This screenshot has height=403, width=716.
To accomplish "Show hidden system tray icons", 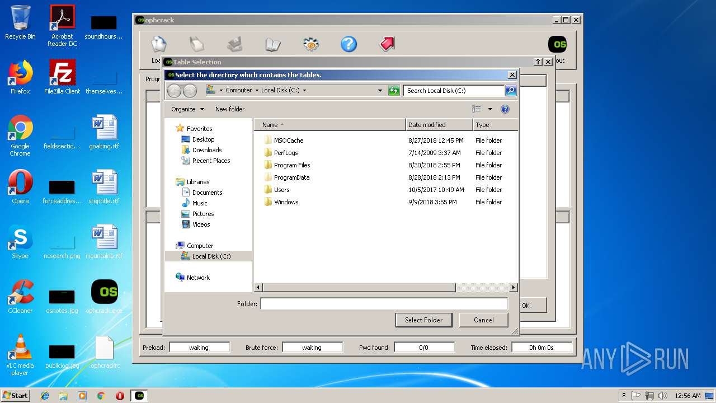I will [624, 396].
